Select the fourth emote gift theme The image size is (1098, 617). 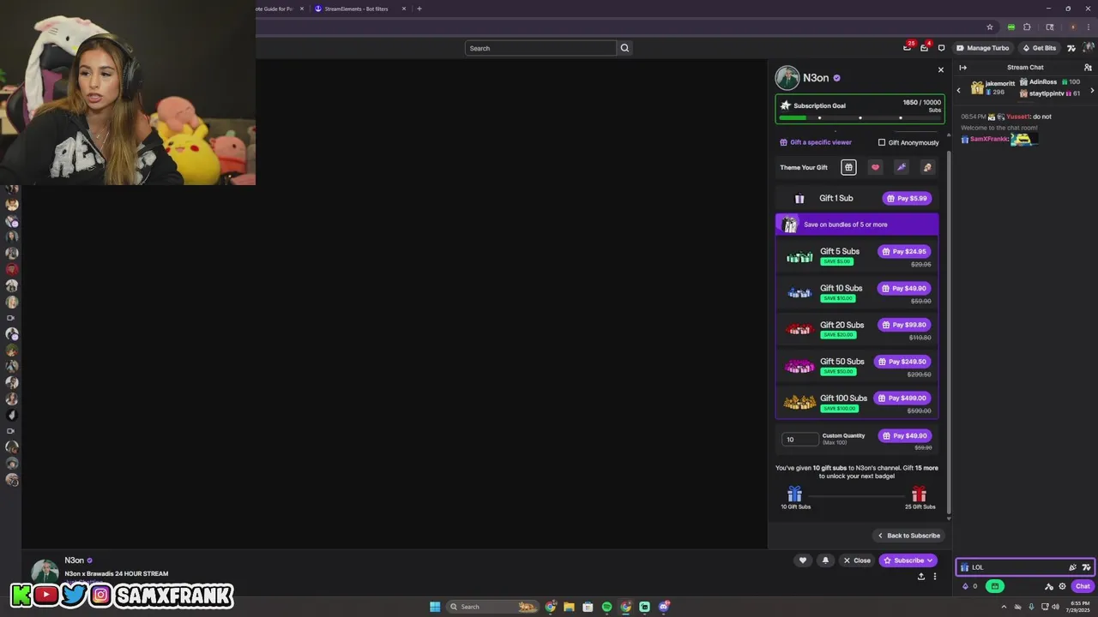927,167
